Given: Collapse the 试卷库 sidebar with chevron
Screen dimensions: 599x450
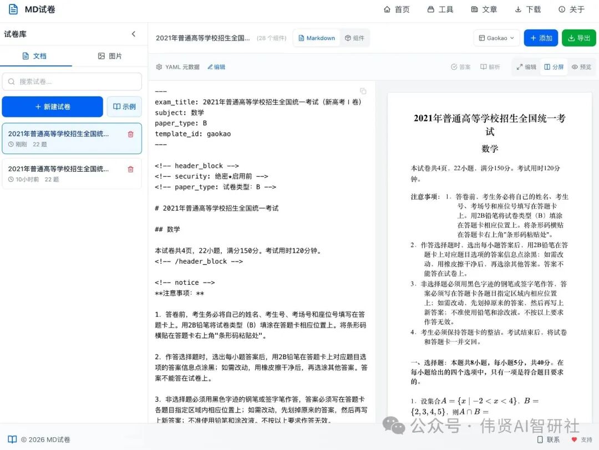Looking at the screenshot, I should click(x=134, y=34).
